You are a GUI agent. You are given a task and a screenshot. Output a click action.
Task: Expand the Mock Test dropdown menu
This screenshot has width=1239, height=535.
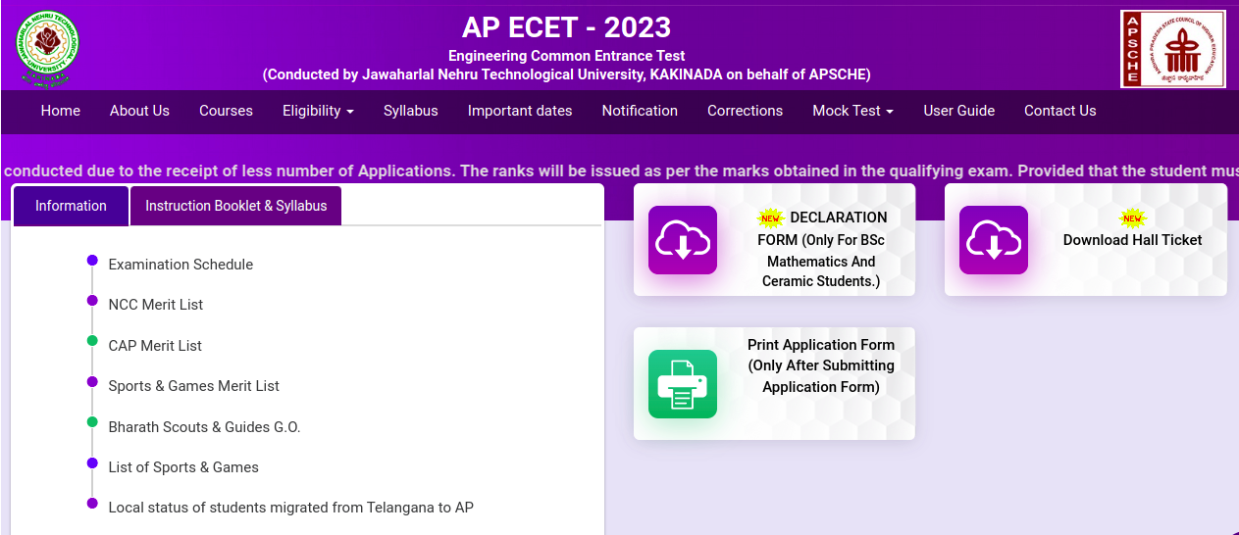[x=852, y=111]
